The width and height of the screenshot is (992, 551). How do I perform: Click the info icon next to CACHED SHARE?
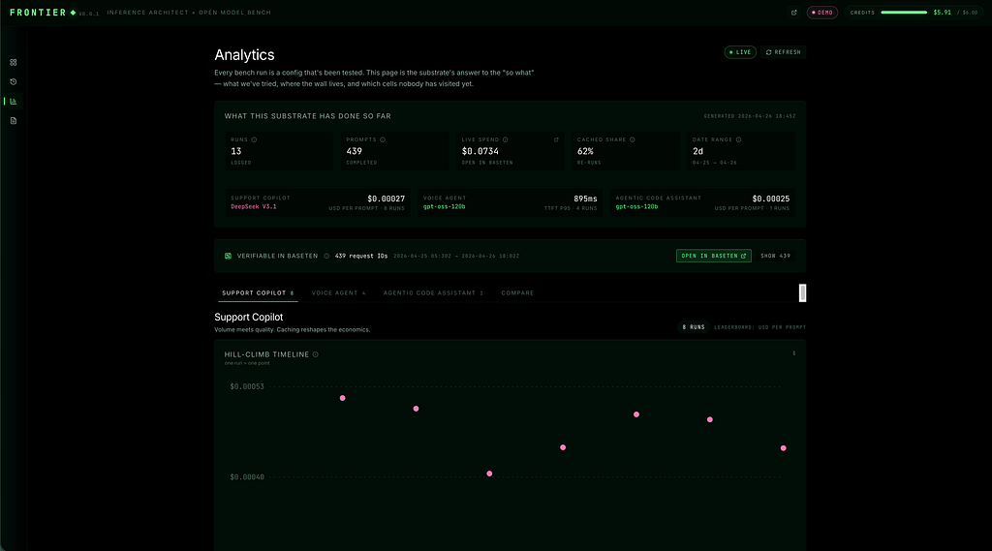[633, 139]
